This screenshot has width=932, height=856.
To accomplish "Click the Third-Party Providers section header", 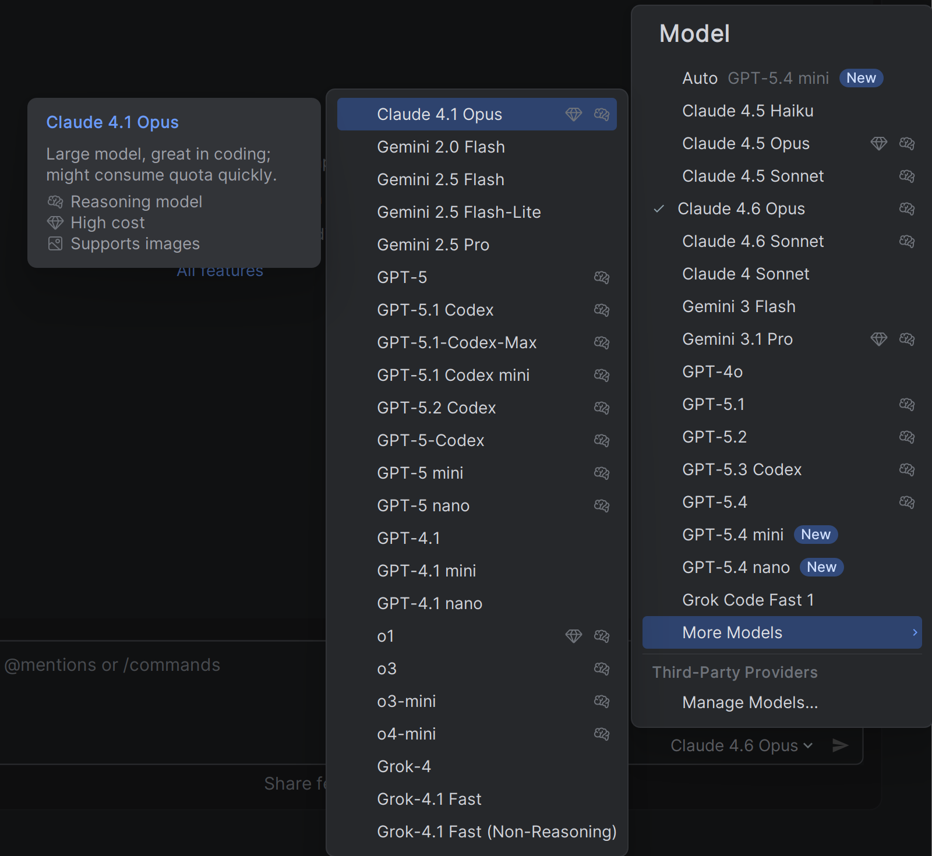I will (735, 672).
